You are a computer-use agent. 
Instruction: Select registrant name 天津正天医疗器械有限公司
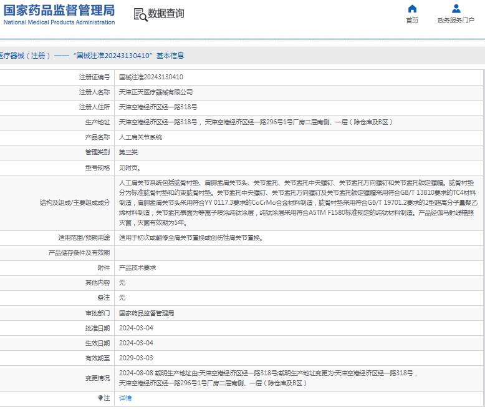click(x=156, y=92)
